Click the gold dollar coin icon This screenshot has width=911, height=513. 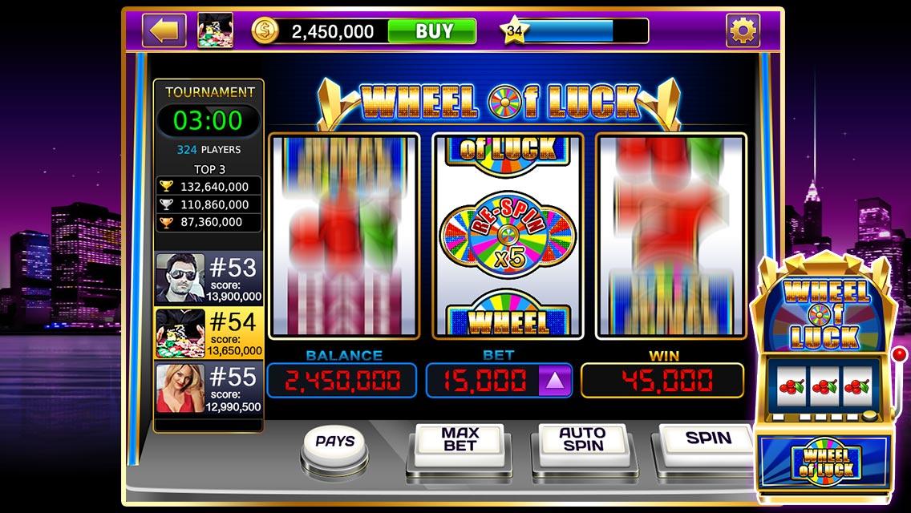pos(265,30)
